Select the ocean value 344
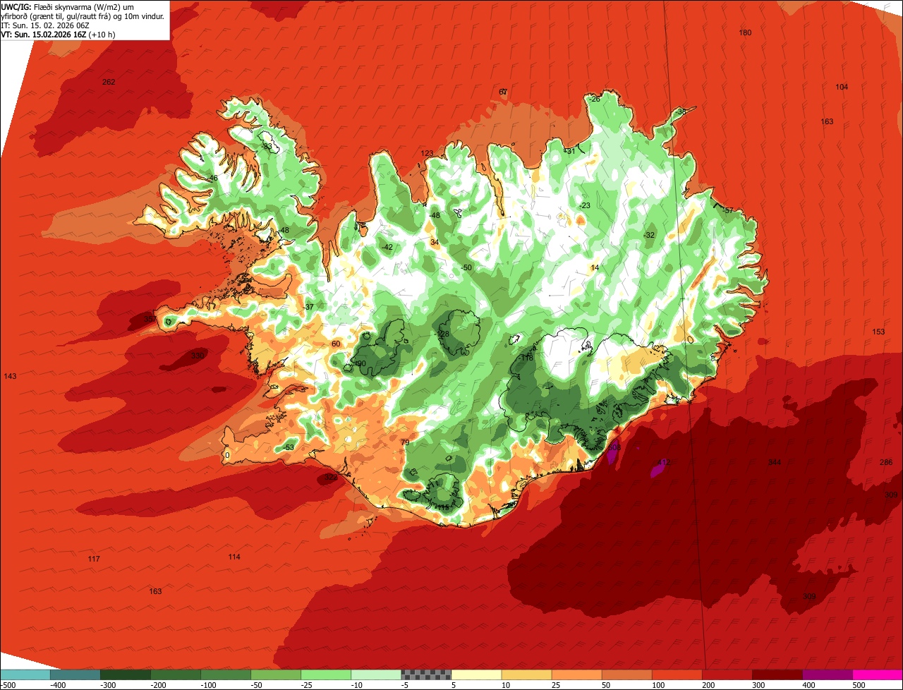Image resolution: width=903 pixels, height=690 pixels. coord(775,462)
